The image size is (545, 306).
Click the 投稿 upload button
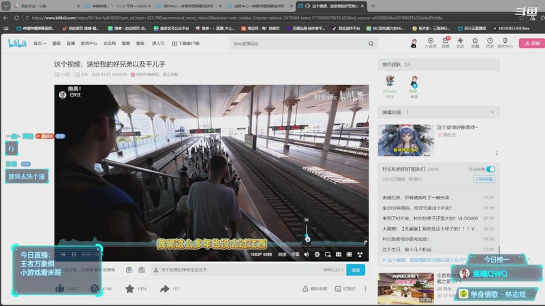pyautogui.click(x=532, y=44)
